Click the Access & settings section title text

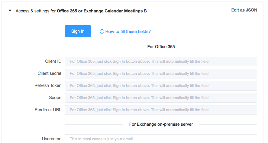[81, 11]
